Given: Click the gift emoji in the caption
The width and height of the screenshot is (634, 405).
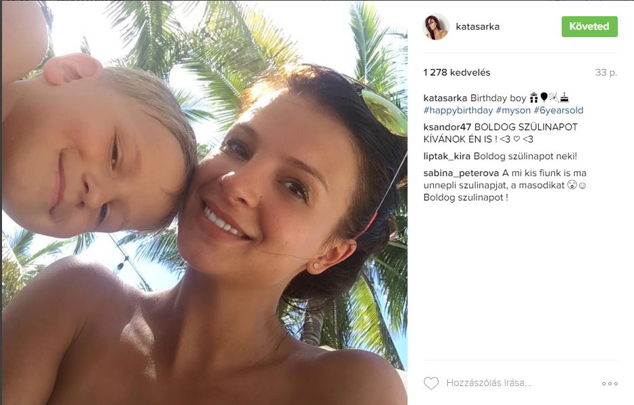Looking at the screenshot, I should coord(534,98).
